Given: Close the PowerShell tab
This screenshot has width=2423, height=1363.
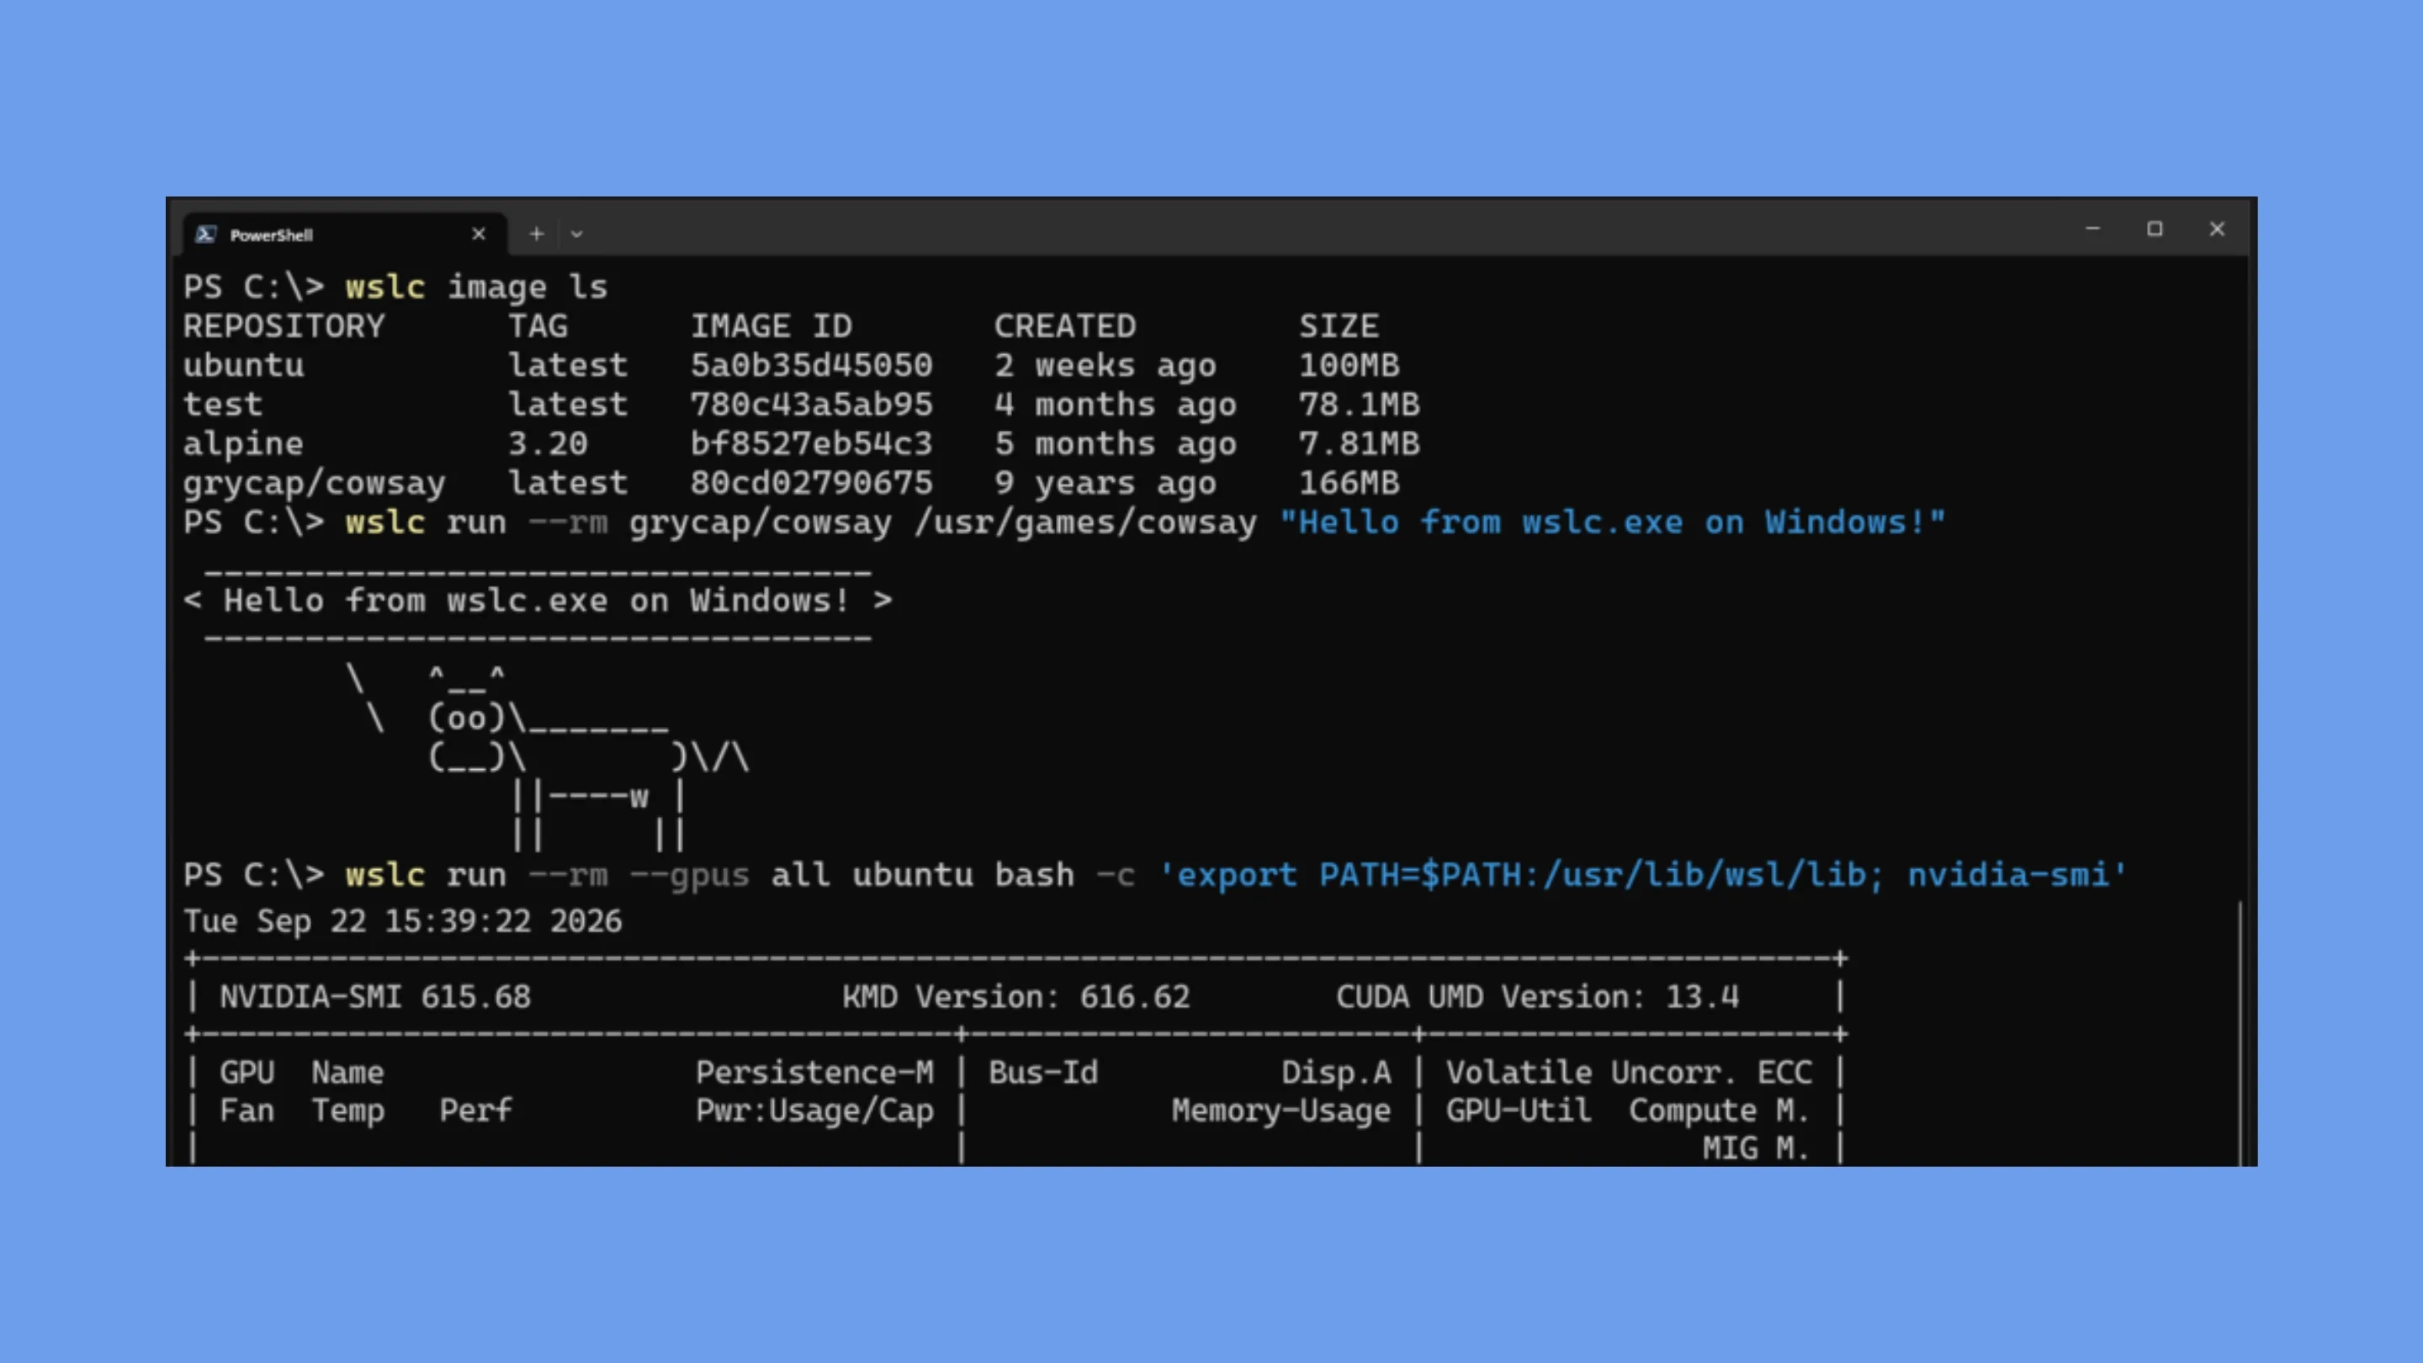Looking at the screenshot, I should (479, 234).
